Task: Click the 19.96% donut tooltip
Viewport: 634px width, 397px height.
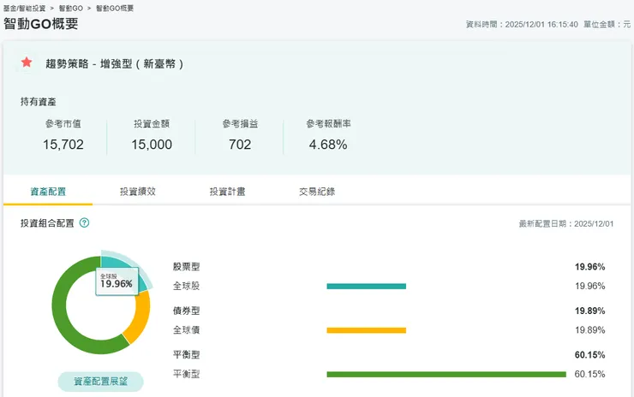Action: (x=117, y=281)
